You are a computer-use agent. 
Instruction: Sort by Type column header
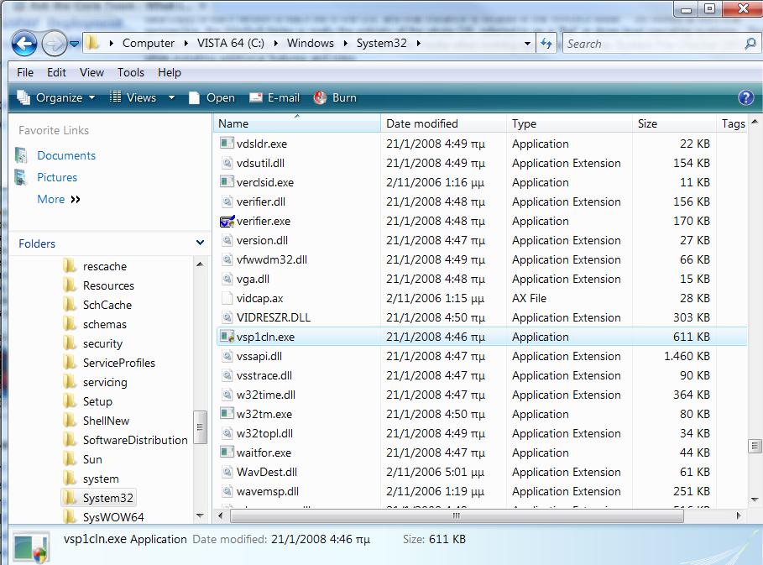(569, 123)
